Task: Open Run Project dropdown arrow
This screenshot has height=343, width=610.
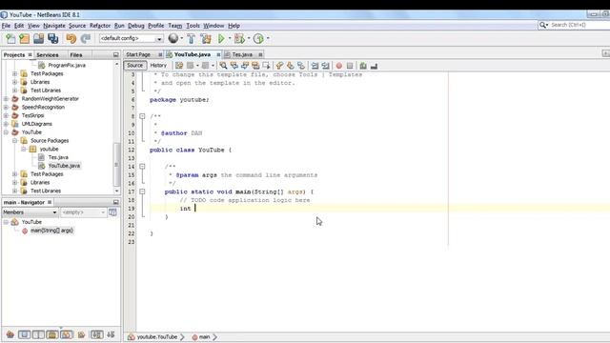Action: (x=230, y=38)
